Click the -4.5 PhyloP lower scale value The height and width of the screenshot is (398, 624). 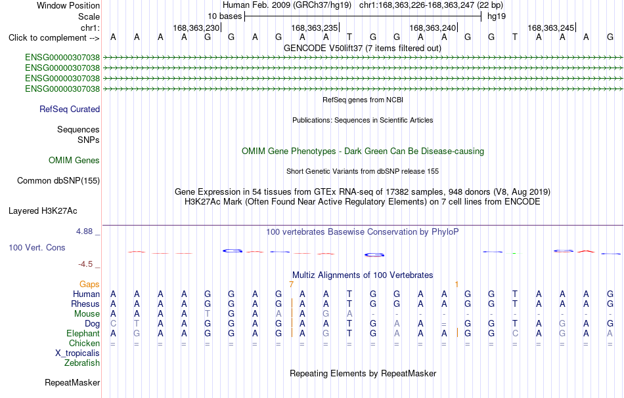[x=85, y=264]
